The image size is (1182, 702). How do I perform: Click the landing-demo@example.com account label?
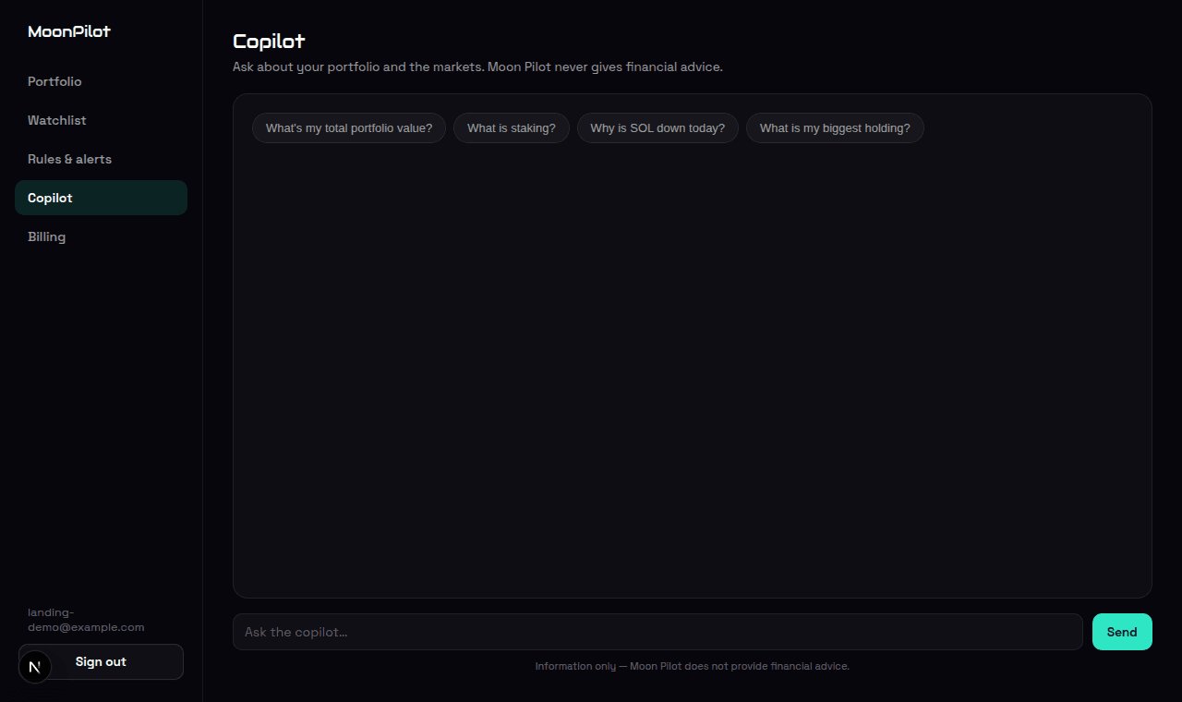[x=86, y=620]
